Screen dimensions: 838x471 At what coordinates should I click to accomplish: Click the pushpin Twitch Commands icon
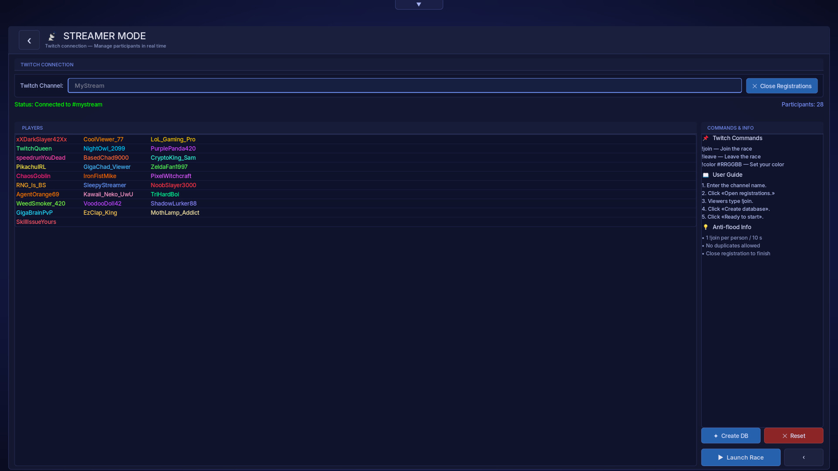coord(705,138)
